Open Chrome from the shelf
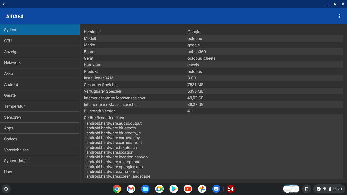Screen dimensions: 347x195 (117, 189)
